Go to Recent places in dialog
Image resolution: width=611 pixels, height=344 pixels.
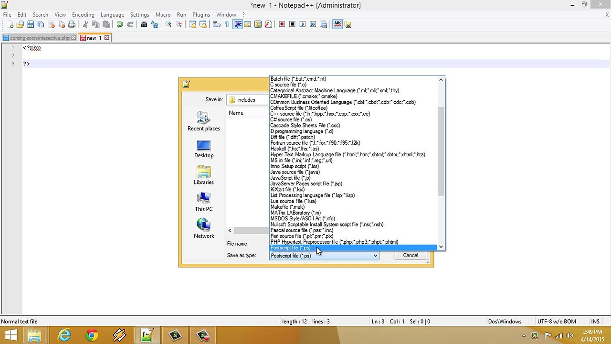click(x=204, y=121)
